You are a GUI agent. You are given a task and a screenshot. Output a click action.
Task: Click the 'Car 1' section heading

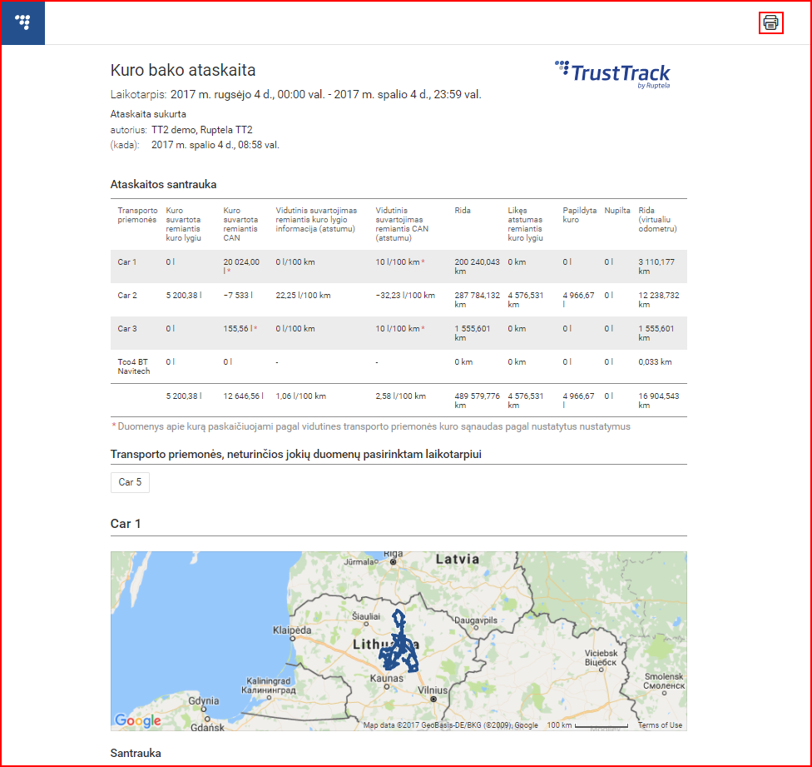[126, 524]
